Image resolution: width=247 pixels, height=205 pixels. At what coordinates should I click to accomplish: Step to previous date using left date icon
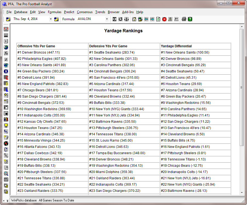[x=8, y=19]
